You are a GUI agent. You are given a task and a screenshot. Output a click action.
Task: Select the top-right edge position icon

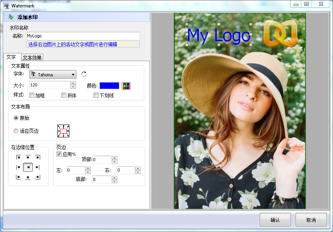tap(37, 157)
